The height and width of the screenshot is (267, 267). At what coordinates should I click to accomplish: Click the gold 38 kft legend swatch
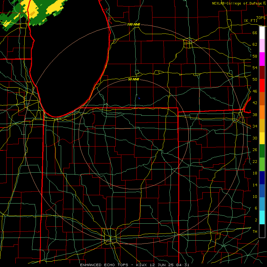pos(262,125)
